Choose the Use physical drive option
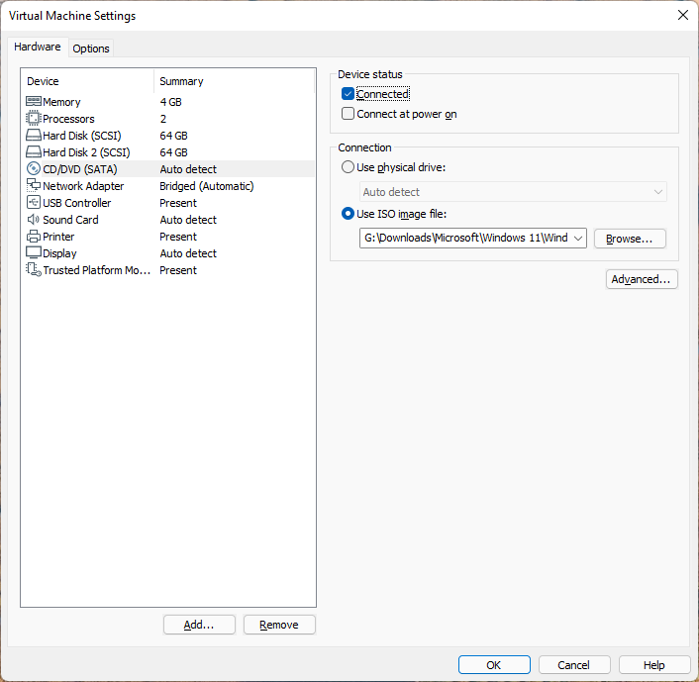699x682 pixels. pos(348,167)
